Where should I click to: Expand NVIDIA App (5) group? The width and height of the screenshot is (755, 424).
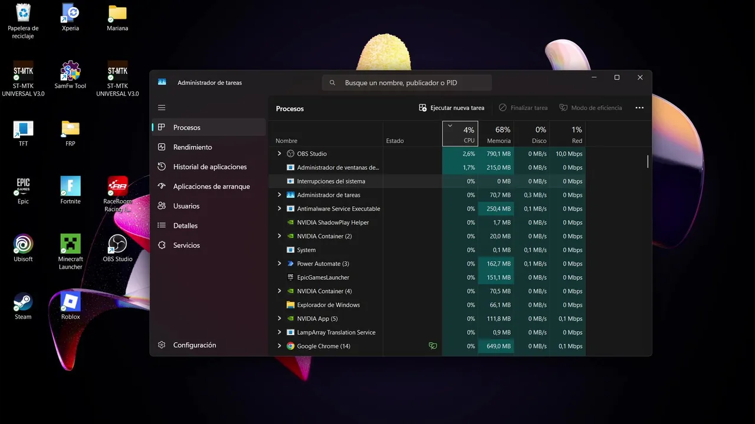tap(280, 319)
